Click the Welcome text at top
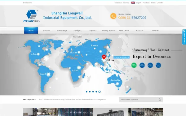Image resolution: width=186 pixels, height=116 pixels. (29, 3)
